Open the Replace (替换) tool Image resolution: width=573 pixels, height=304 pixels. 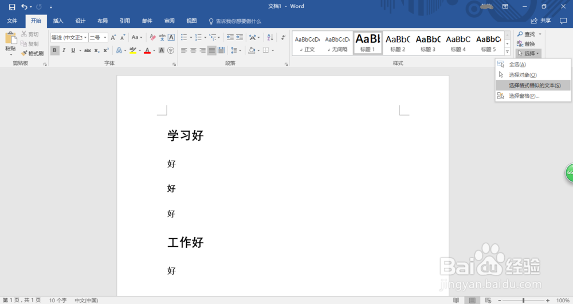click(526, 44)
